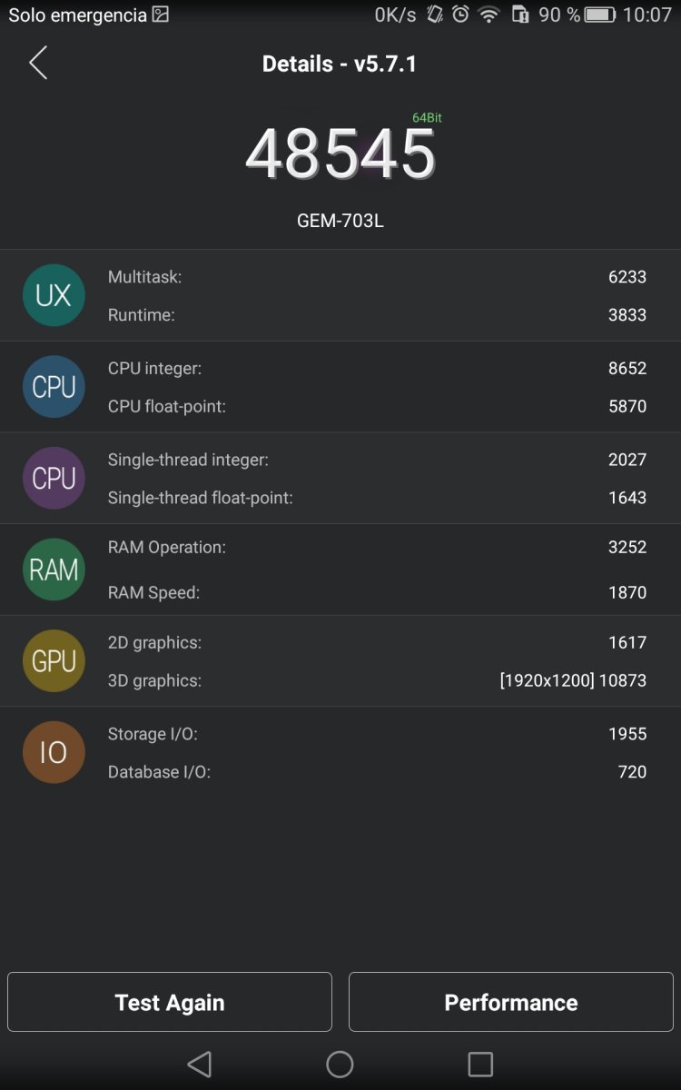Select the Multitask score row
The image size is (681, 1090).
(377, 277)
